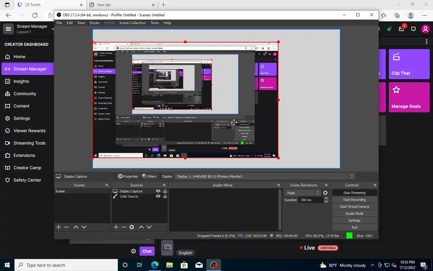Move the scene up in the Scenes list
Viewport: 433px width, 271px height.
click(76, 227)
